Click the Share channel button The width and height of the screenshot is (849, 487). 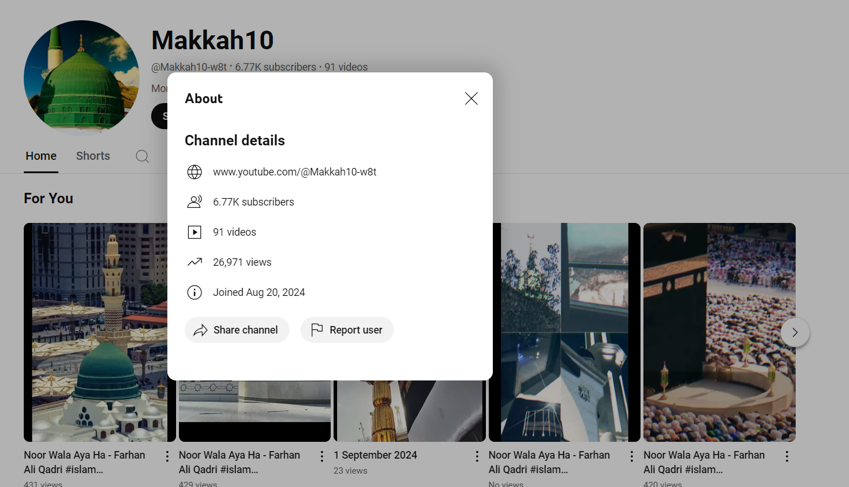(x=237, y=330)
